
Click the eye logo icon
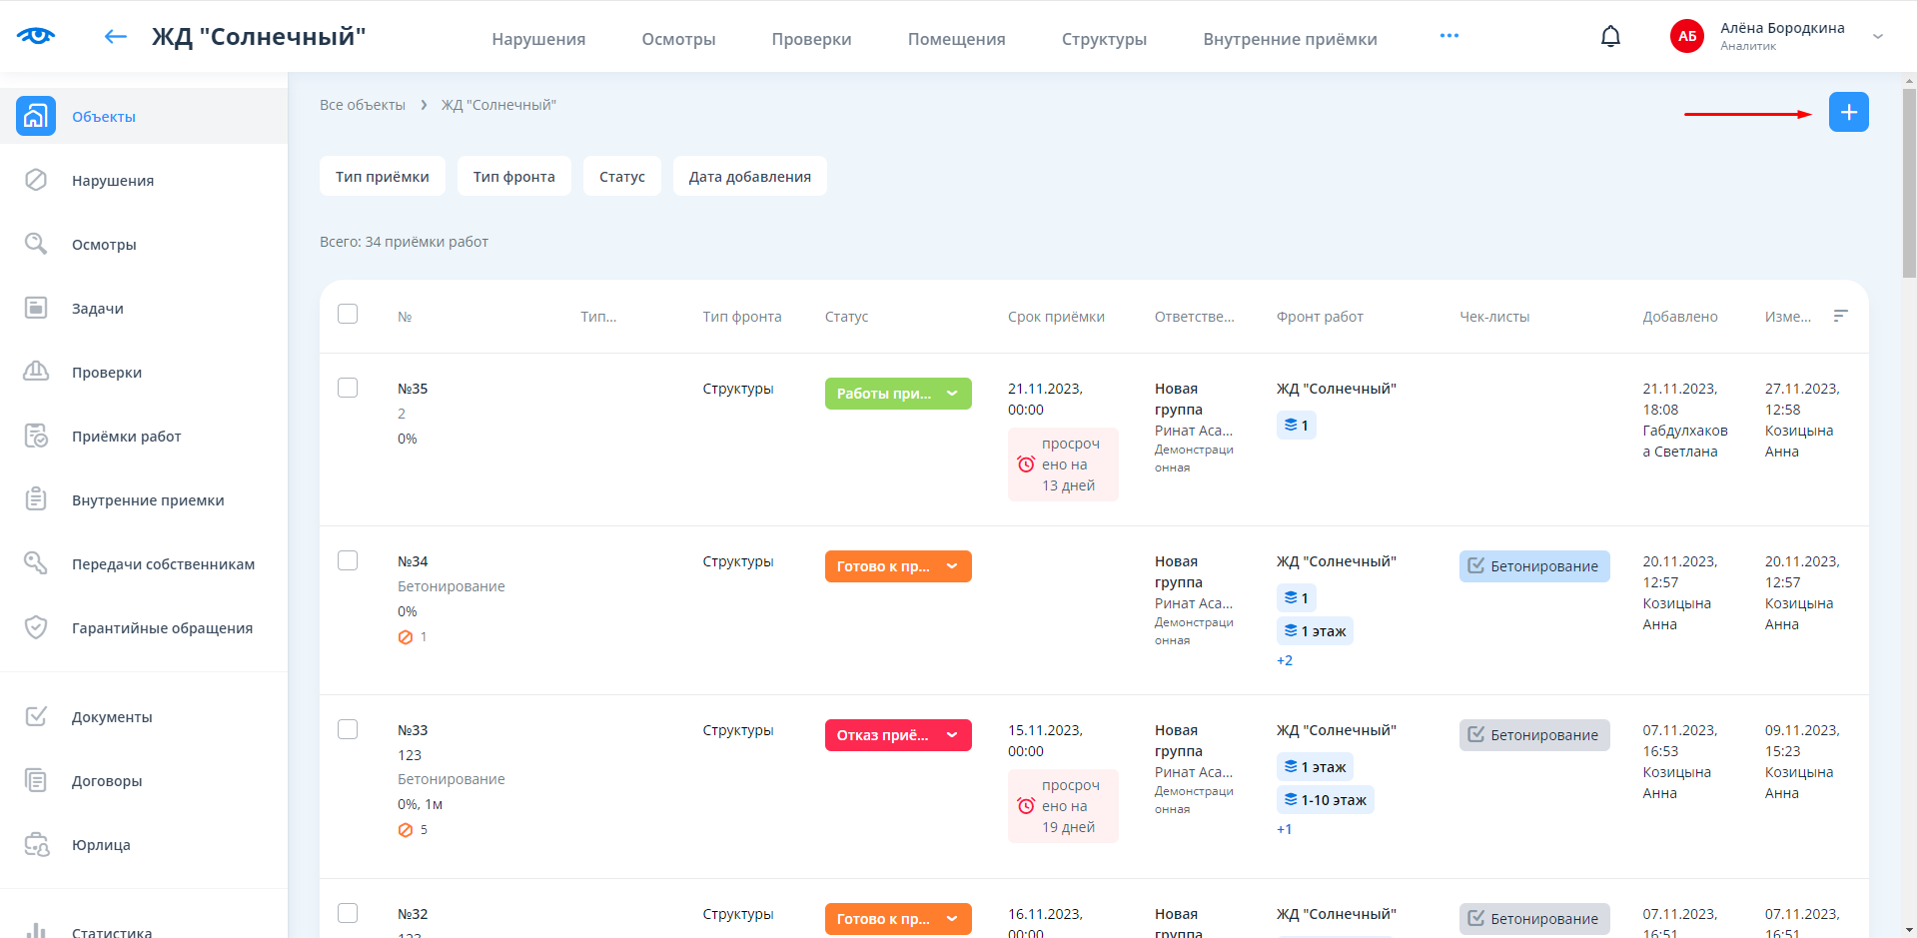coord(36,36)
